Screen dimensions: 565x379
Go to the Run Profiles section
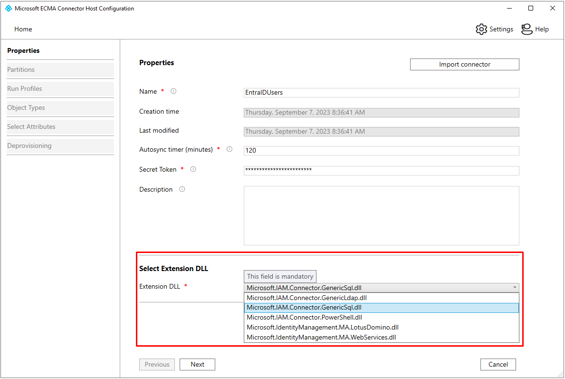(x=25, y=88)
